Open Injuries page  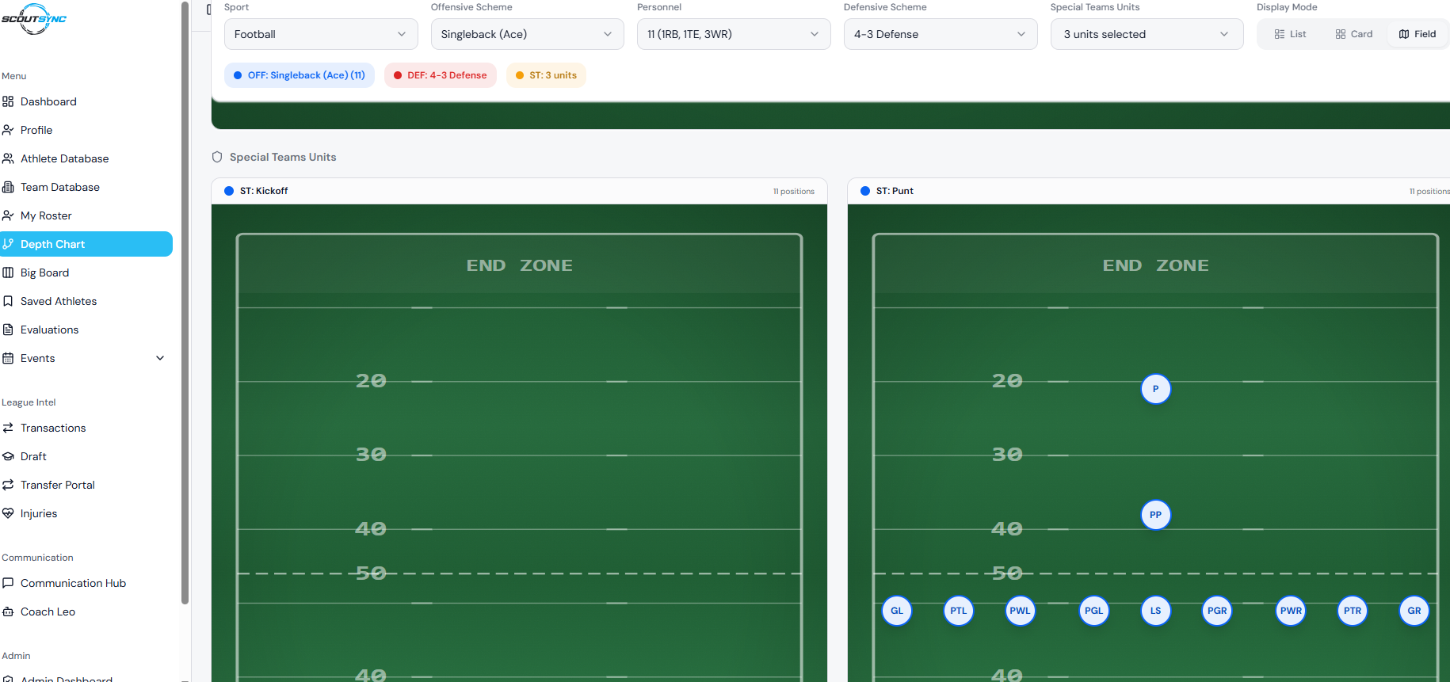[x=86, y=513]
